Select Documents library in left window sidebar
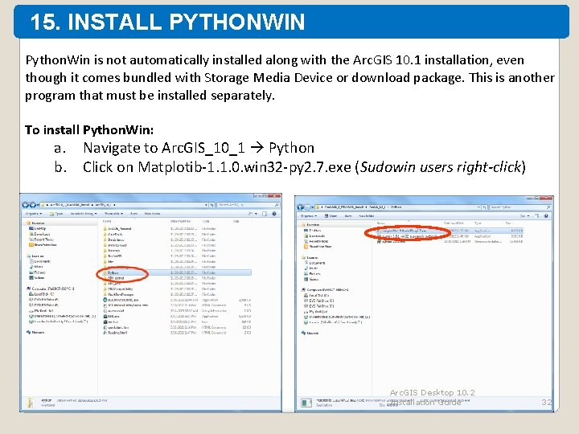Screen dimensions: 579x434 (x=39, y=261)
